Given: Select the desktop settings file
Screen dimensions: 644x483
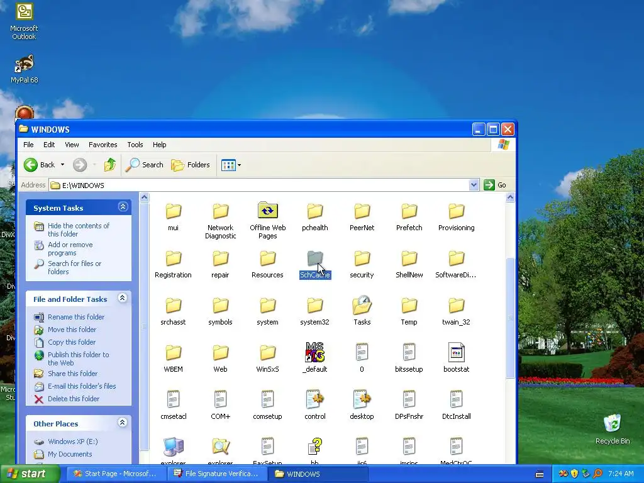Looking at the screenshot, I should [362, 406].
